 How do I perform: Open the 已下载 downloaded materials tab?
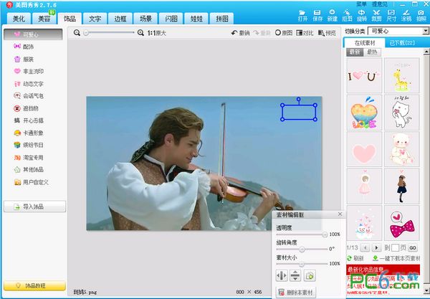click(403, 44)
